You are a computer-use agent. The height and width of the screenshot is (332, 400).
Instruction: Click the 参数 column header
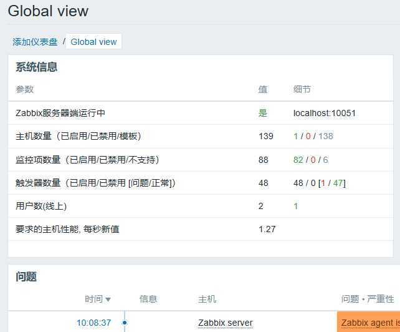pos(24,89)
